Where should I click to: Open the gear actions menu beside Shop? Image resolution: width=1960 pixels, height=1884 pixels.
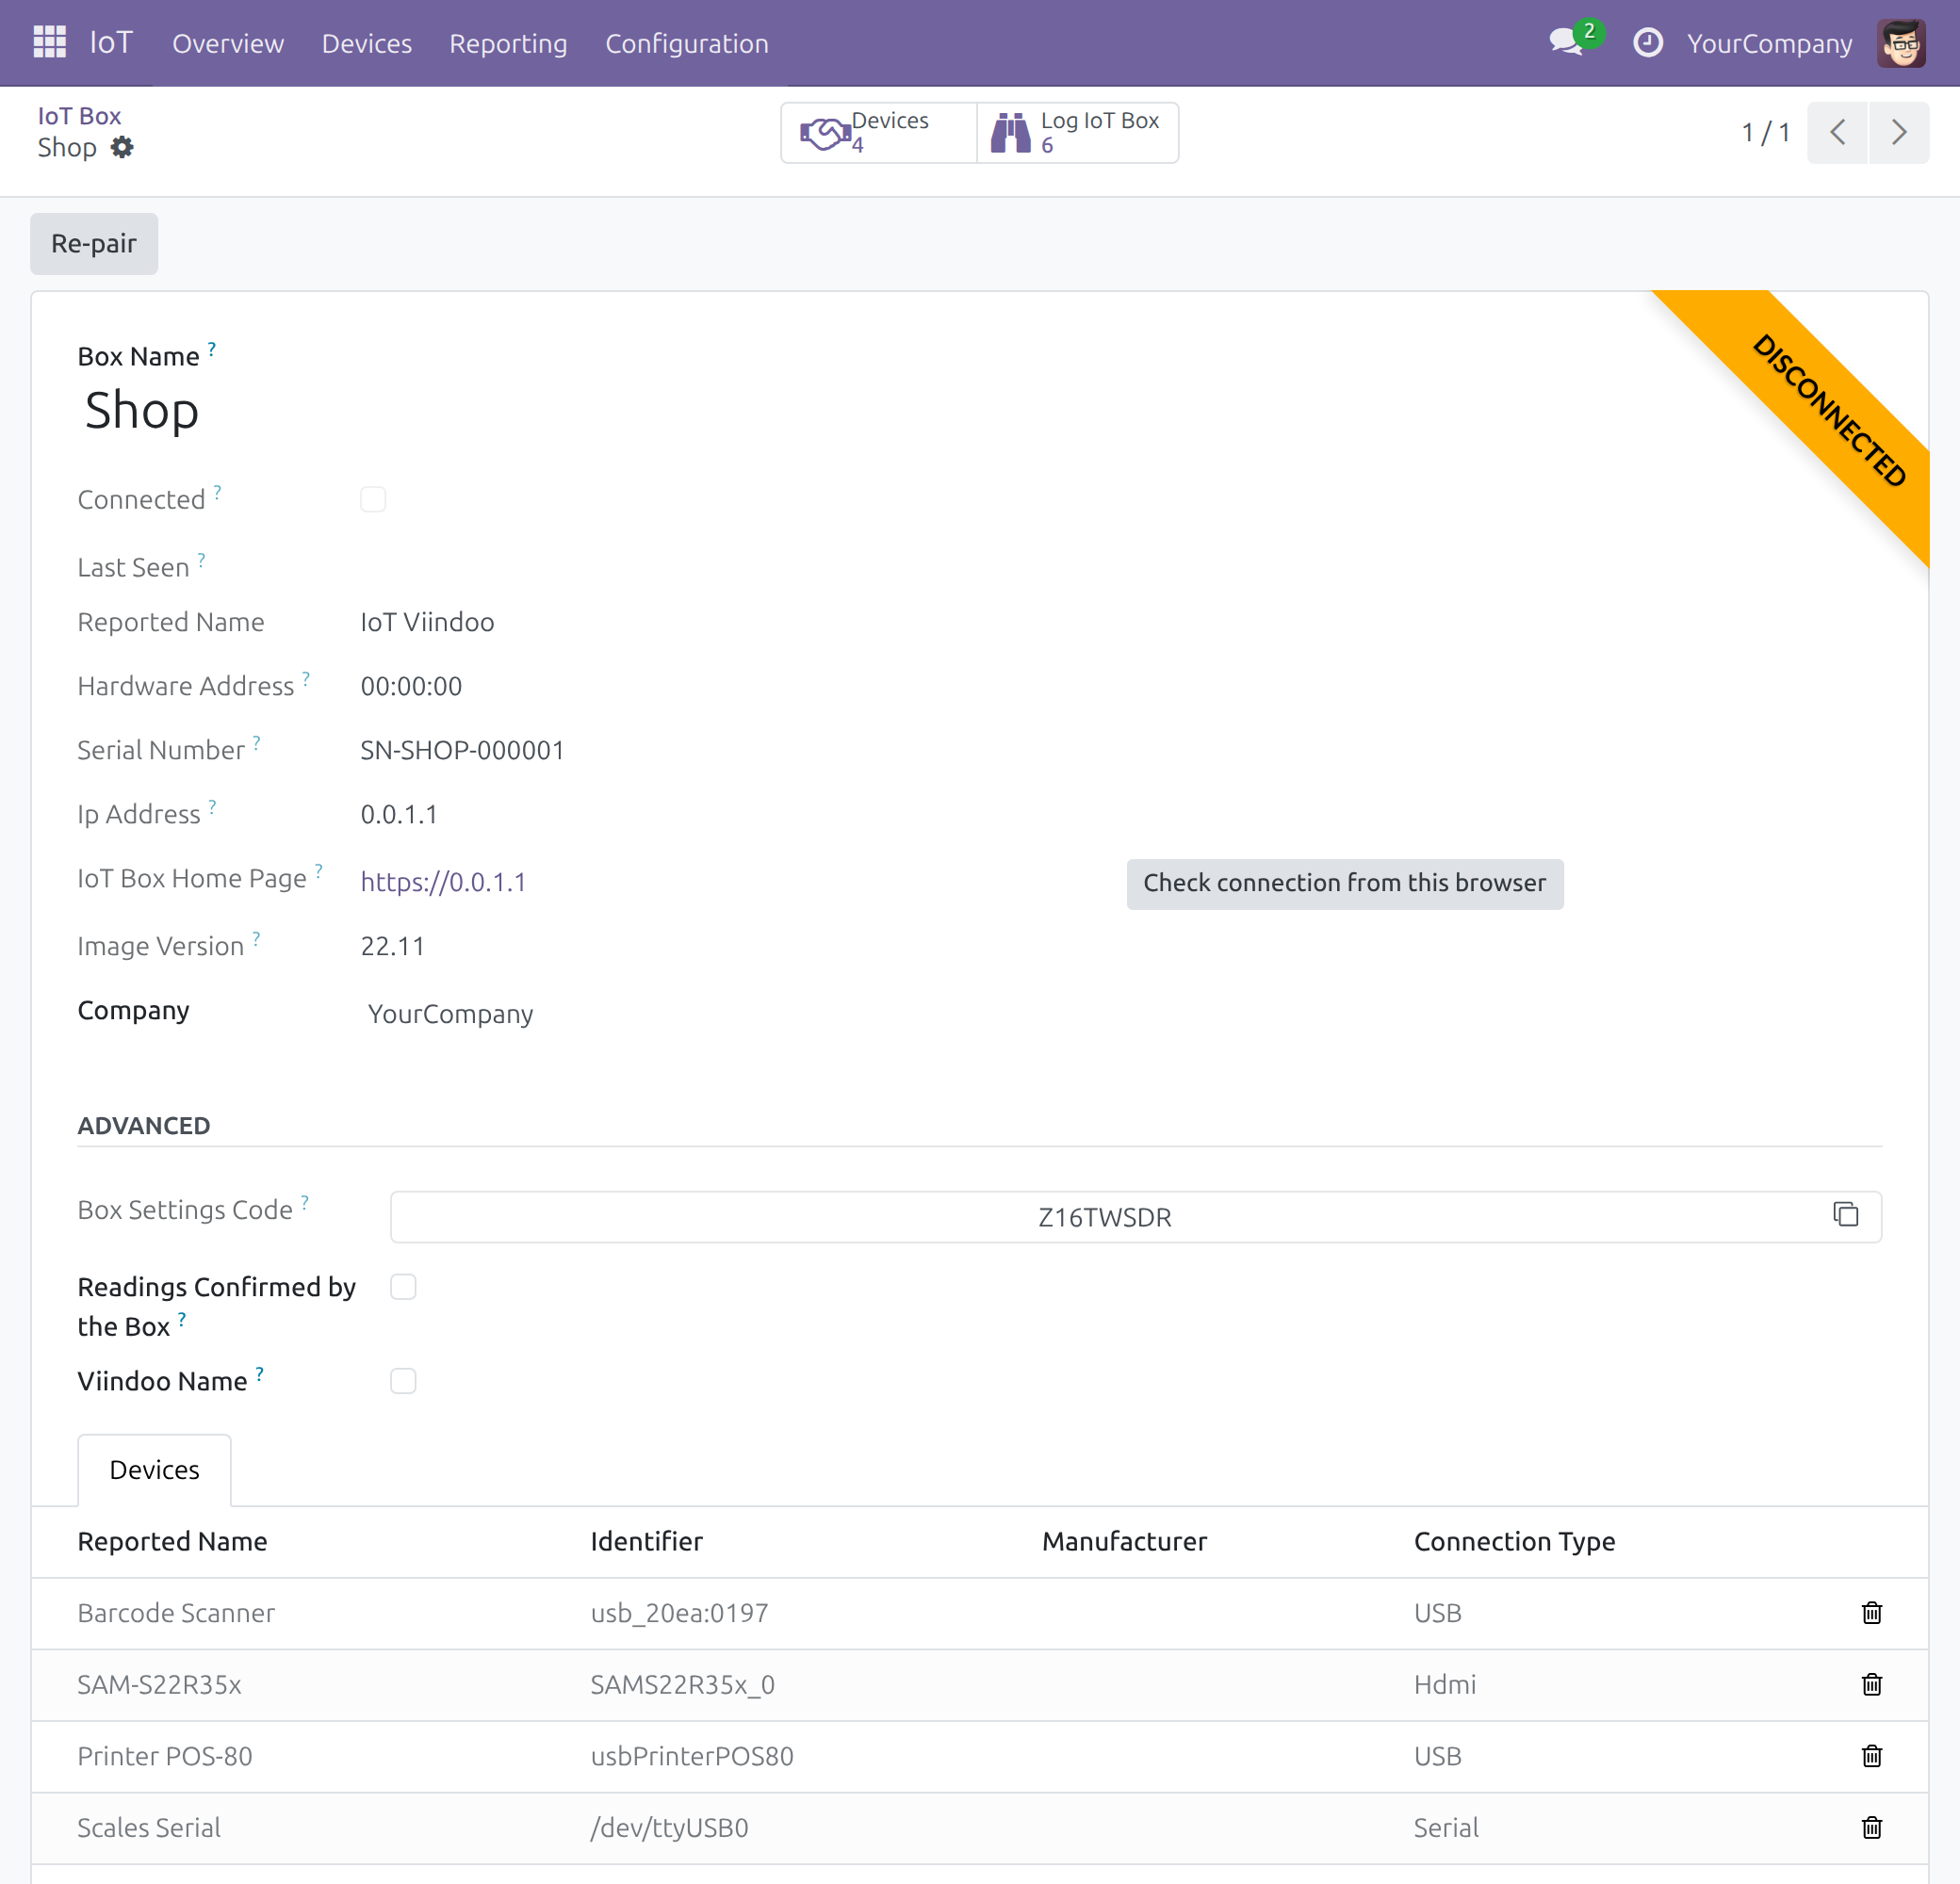[x=122, y=147]
